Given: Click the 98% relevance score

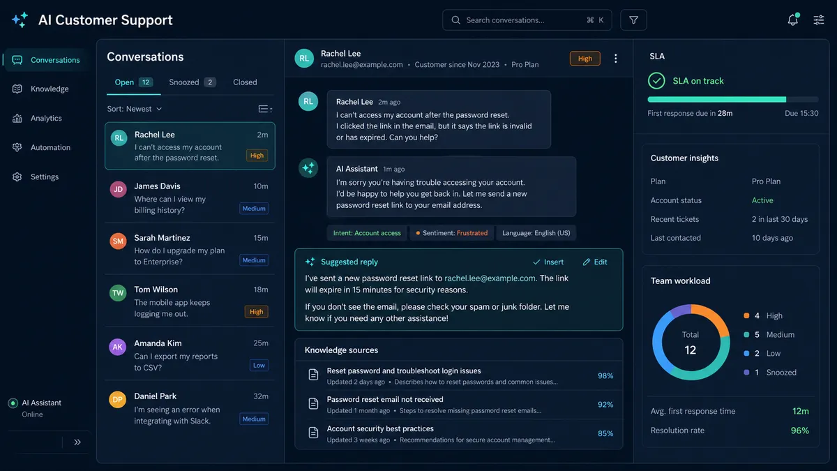Looking at the screenshot, I should pos(605,375).
